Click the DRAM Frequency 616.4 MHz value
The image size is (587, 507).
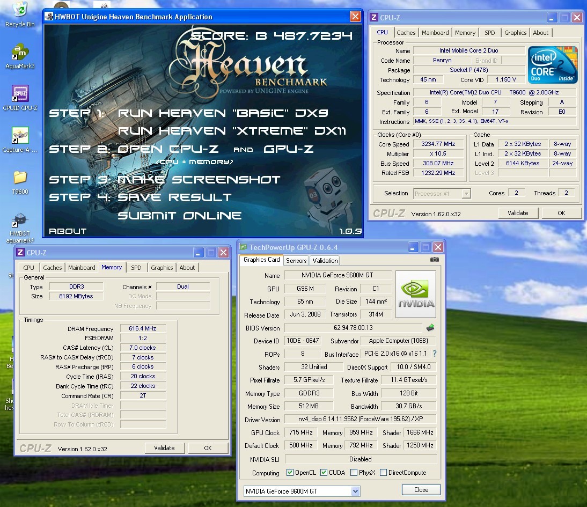(143, 328)
